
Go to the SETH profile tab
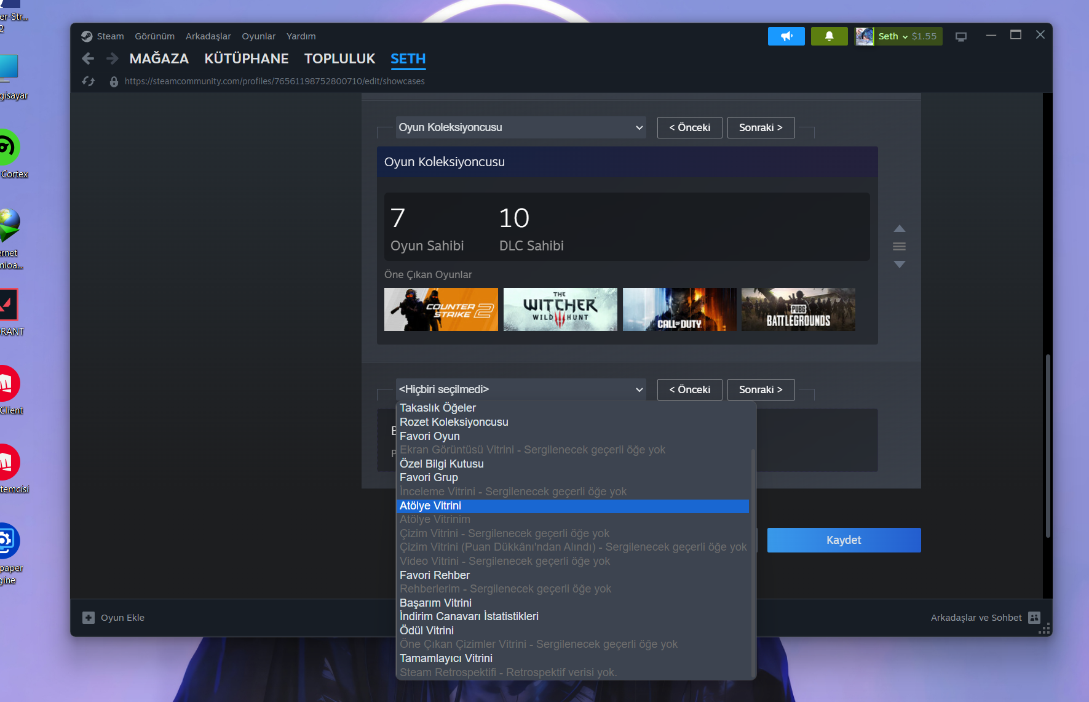click(x=408, y=58)
